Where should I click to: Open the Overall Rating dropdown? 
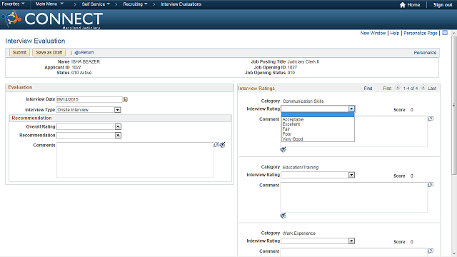(x=118, y=127)
